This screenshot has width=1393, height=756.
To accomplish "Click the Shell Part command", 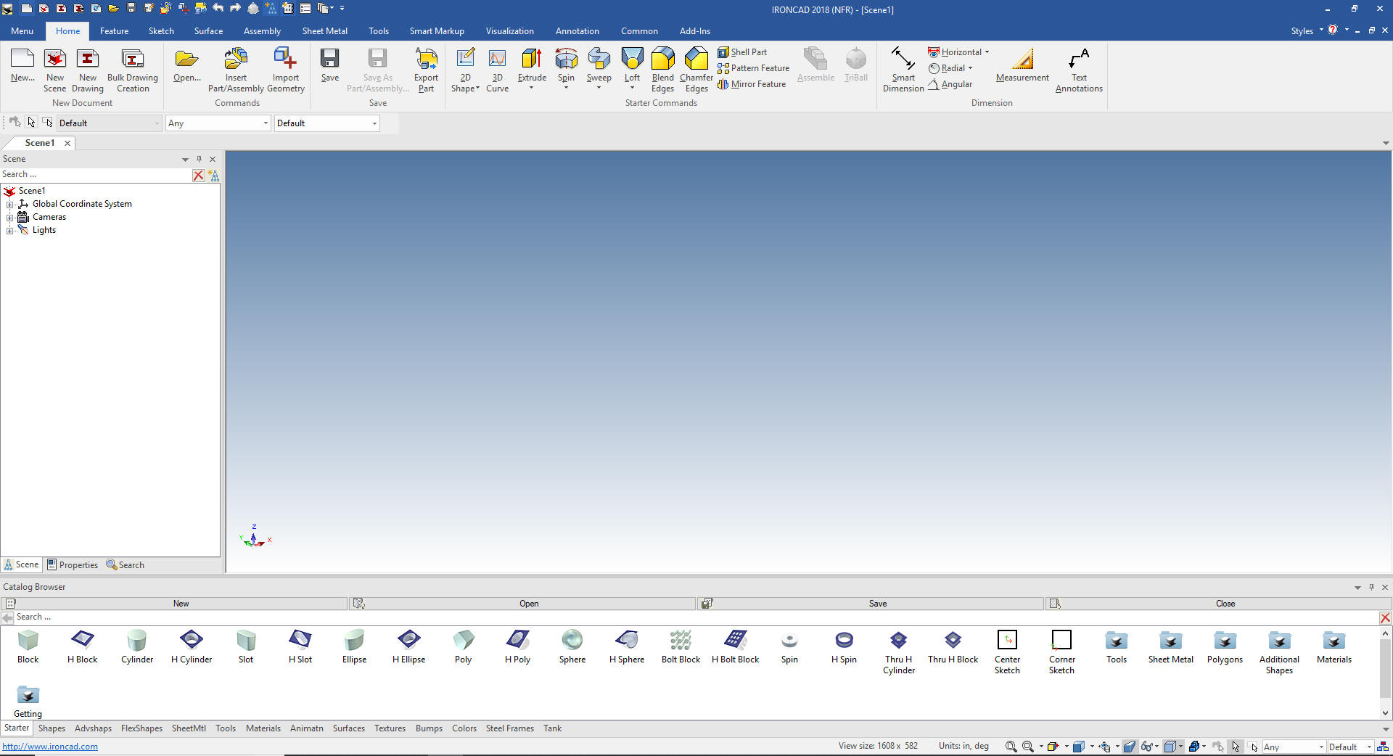I will 742,52.
